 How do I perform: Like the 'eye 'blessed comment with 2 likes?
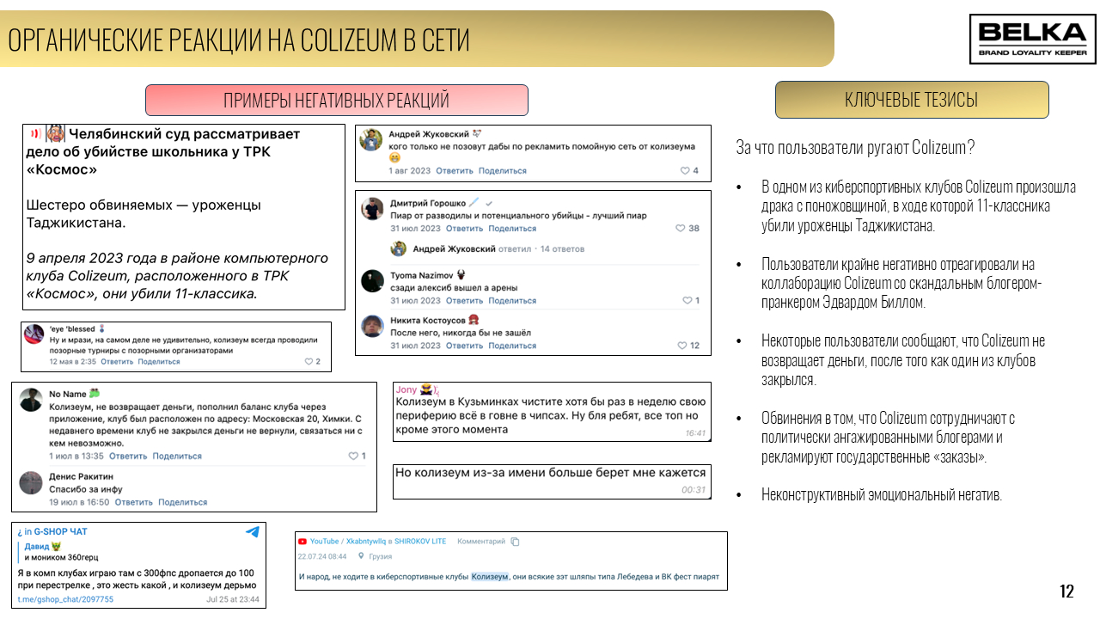click(309, 362)
